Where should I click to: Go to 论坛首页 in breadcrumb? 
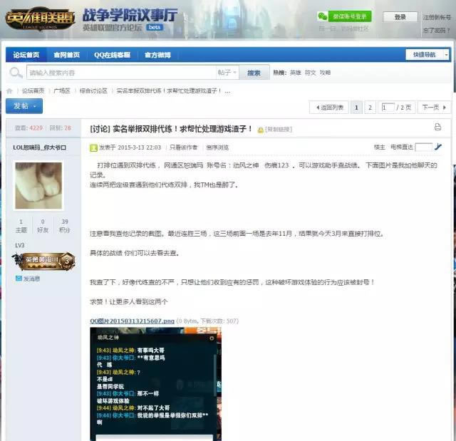click(x=33, y=91)
